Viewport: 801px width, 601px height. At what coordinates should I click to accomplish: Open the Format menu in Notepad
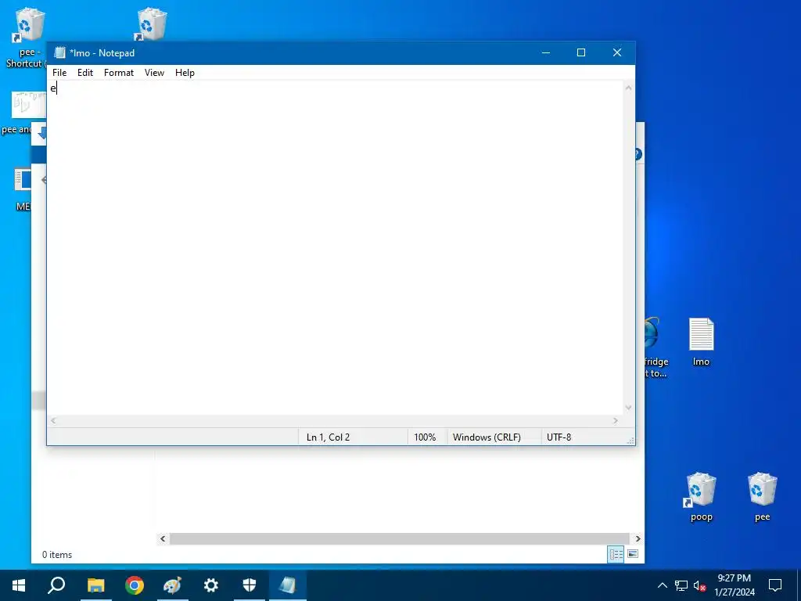pyautogui.click(x=119, y=73)
